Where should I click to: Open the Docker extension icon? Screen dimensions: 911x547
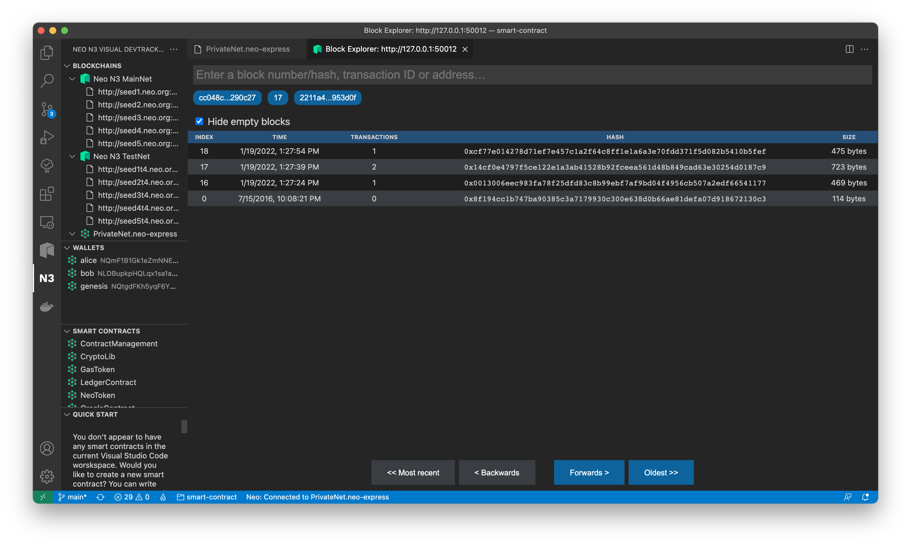pyautogui.click(x=47, y=307)
